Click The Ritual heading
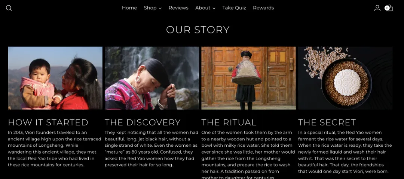 point(229,122)
